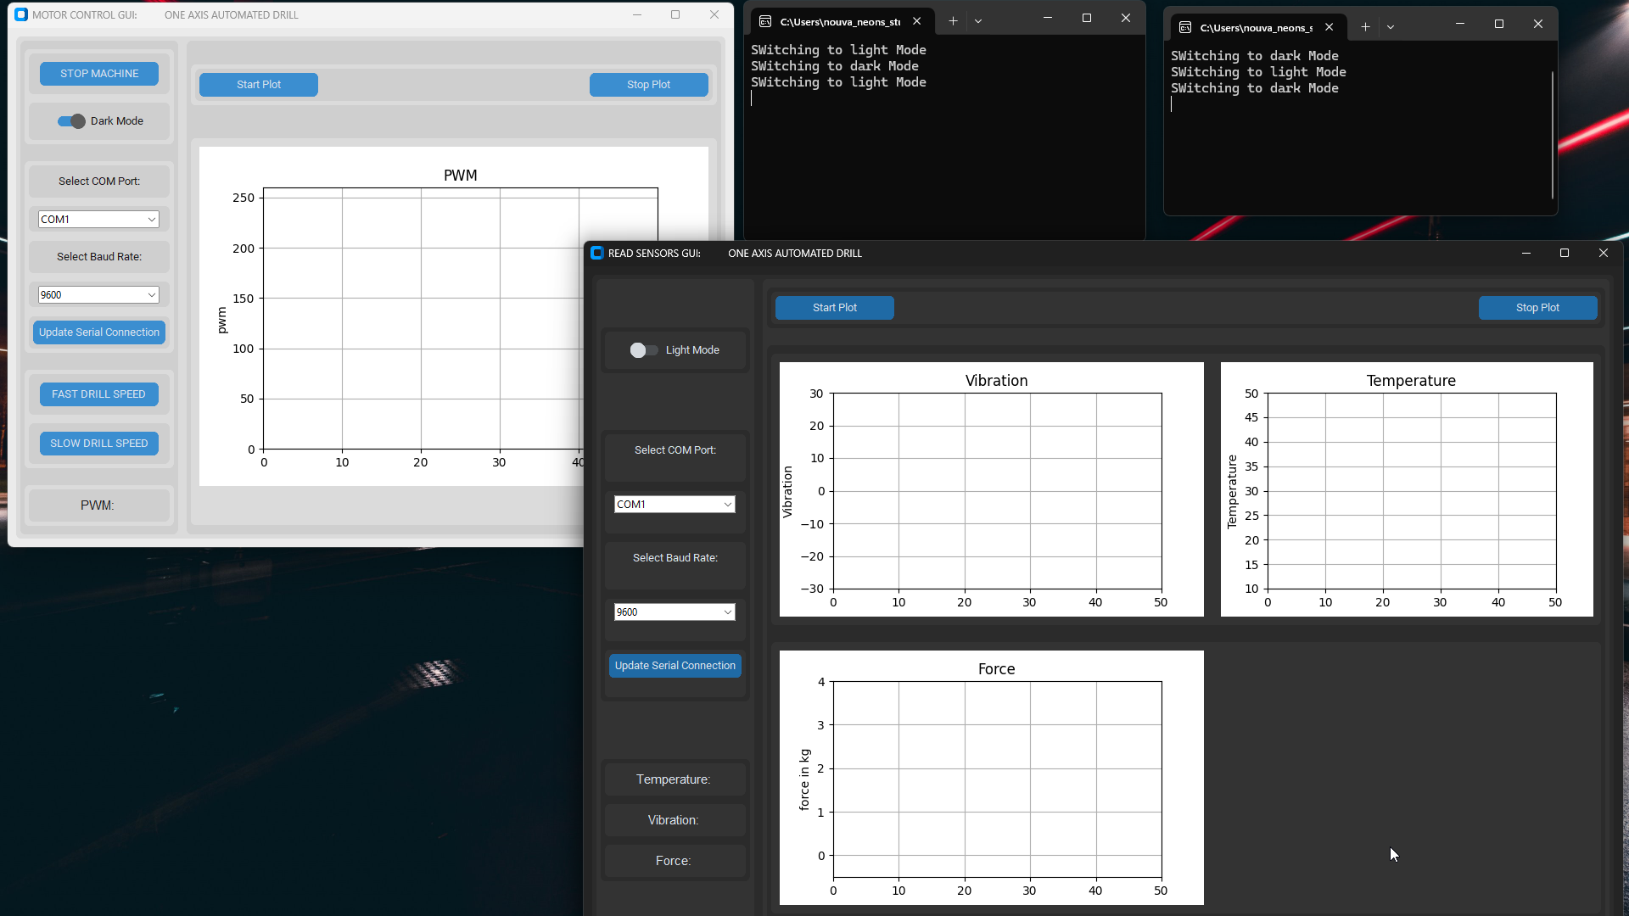Viewport: 1629px width, 916px height.
Task: Click the Vibration plot area
Action: click(x=997, y=491)
